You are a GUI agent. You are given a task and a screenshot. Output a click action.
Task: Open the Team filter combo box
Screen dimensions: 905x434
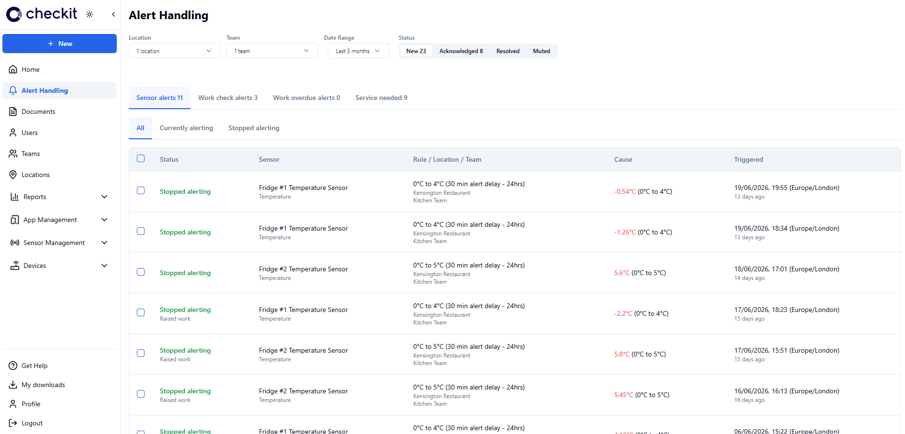coord(272,51)
